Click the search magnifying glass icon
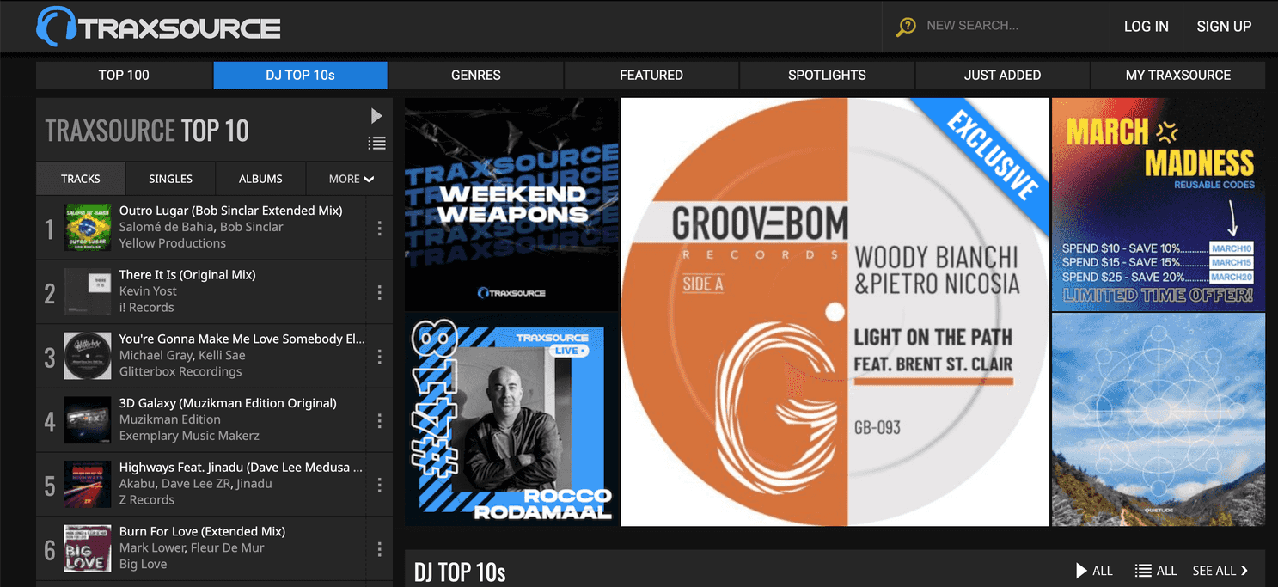Viewport: 1278px width, 587px height. [x=905, y=27]
